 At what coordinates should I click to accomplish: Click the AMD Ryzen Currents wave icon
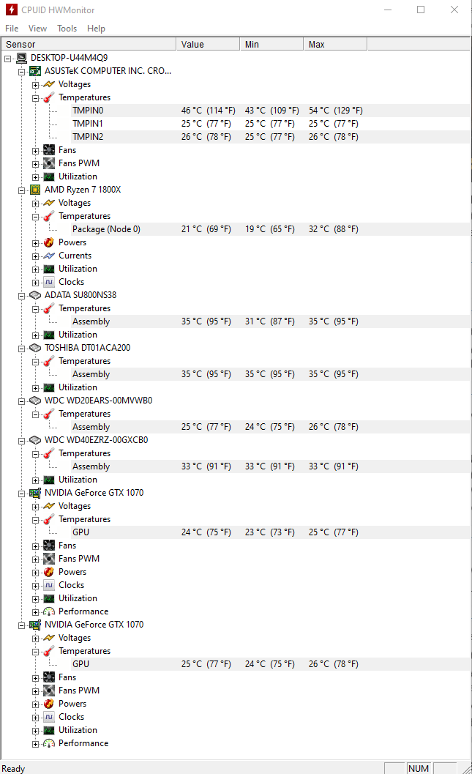[49, 256]
